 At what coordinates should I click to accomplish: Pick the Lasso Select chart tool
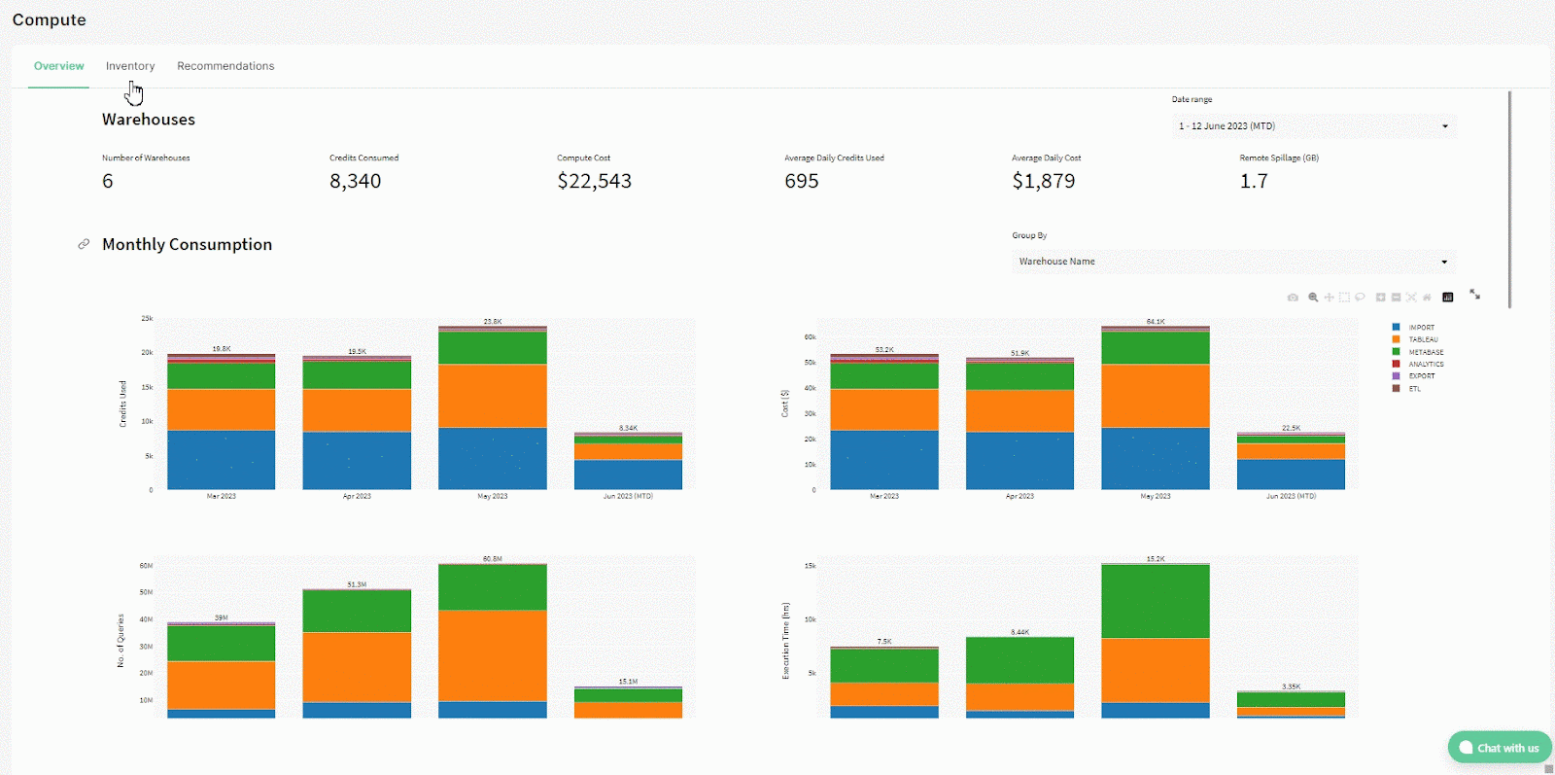(x=1360, y=298)
